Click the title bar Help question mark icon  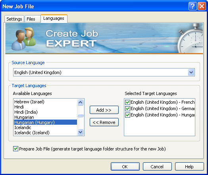[x=193, y=6]
